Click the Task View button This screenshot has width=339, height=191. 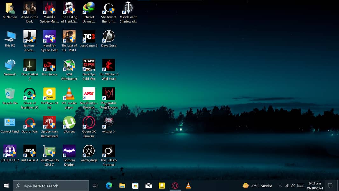pyautogui.click(x=95, y=186)
